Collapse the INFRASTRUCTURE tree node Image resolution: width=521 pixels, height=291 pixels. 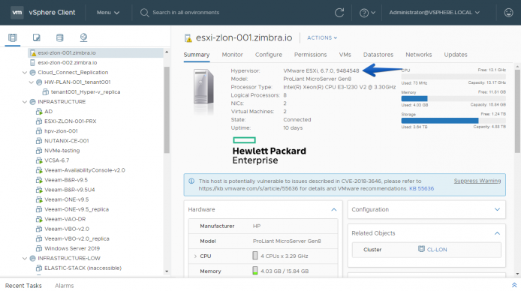(25, 101)
